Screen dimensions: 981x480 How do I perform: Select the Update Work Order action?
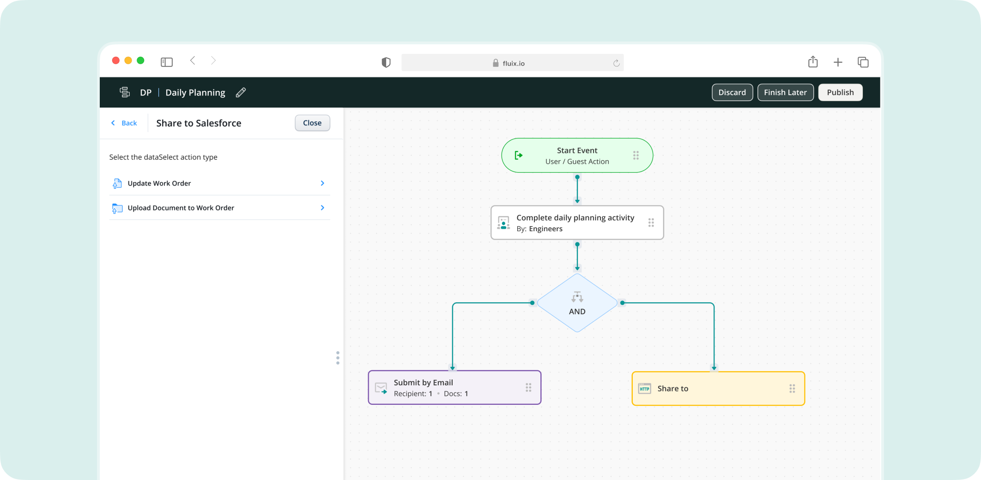(159, 183)
